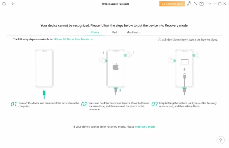The width and height of the screenshot is (229, 148).
Task: Click the help question mark button
Action: tap(220, 140)
